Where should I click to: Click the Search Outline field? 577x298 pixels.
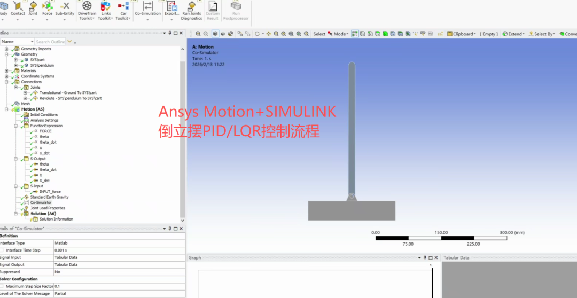pos(50,42)
